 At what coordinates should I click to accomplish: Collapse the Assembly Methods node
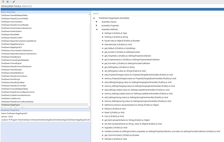tap(97, 29)
